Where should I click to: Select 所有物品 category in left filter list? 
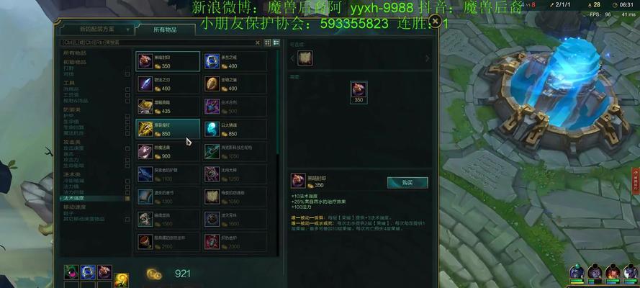(75, 53)
